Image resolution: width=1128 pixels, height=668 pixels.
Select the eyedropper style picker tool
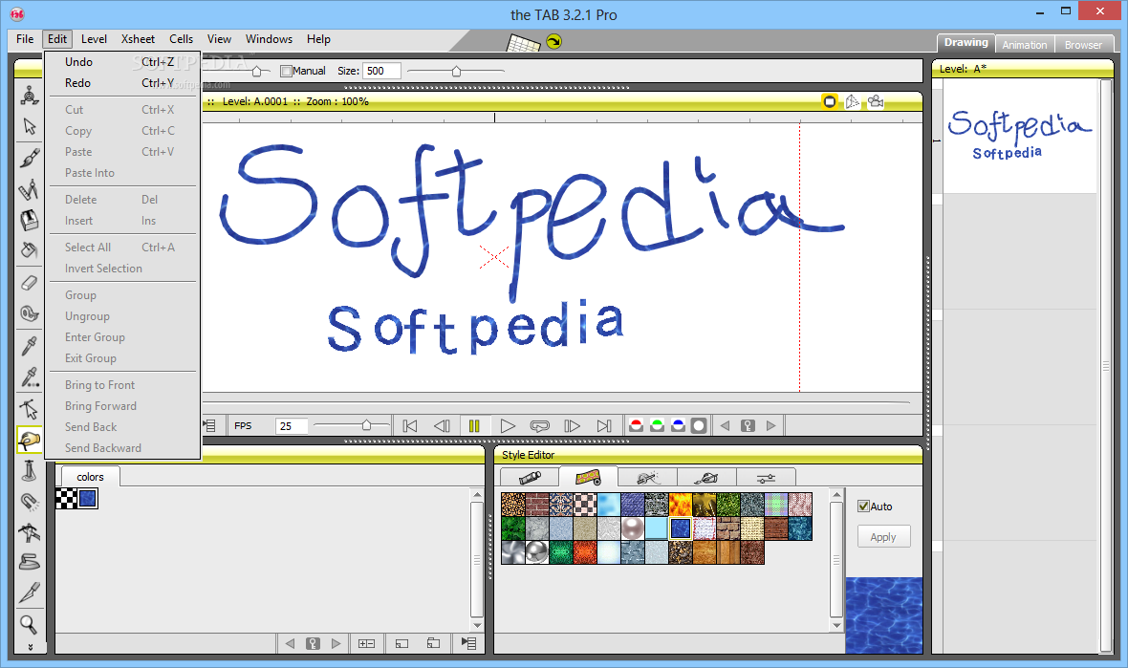(30, 346)
